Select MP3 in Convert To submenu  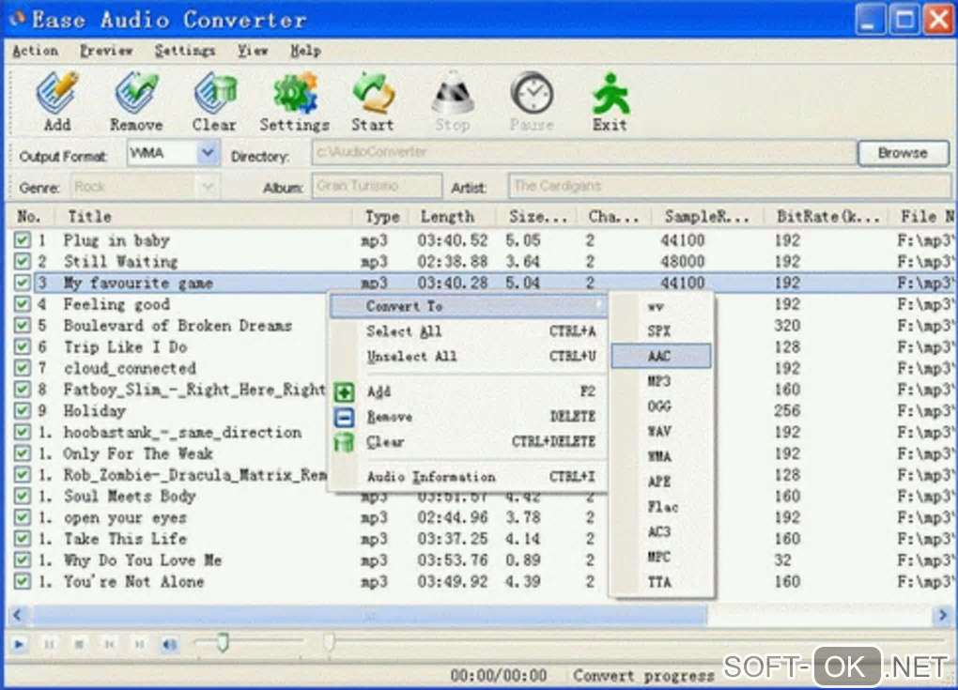[661, 381]
